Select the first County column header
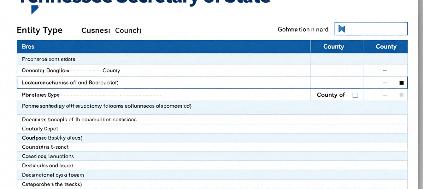Screen dimensions: 424x189 334,46
